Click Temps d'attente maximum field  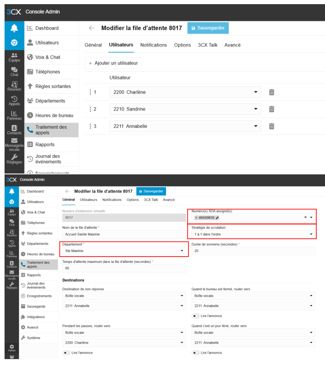[124, 268]
